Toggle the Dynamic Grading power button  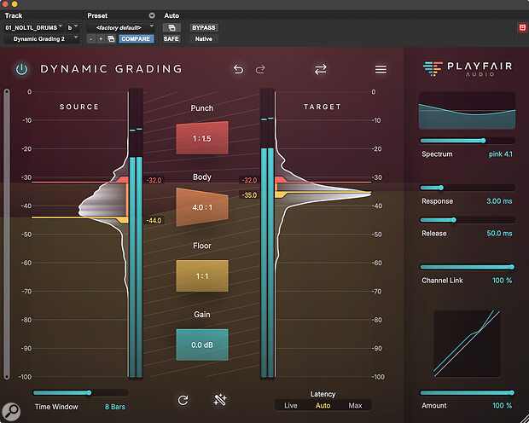point(21,69)
